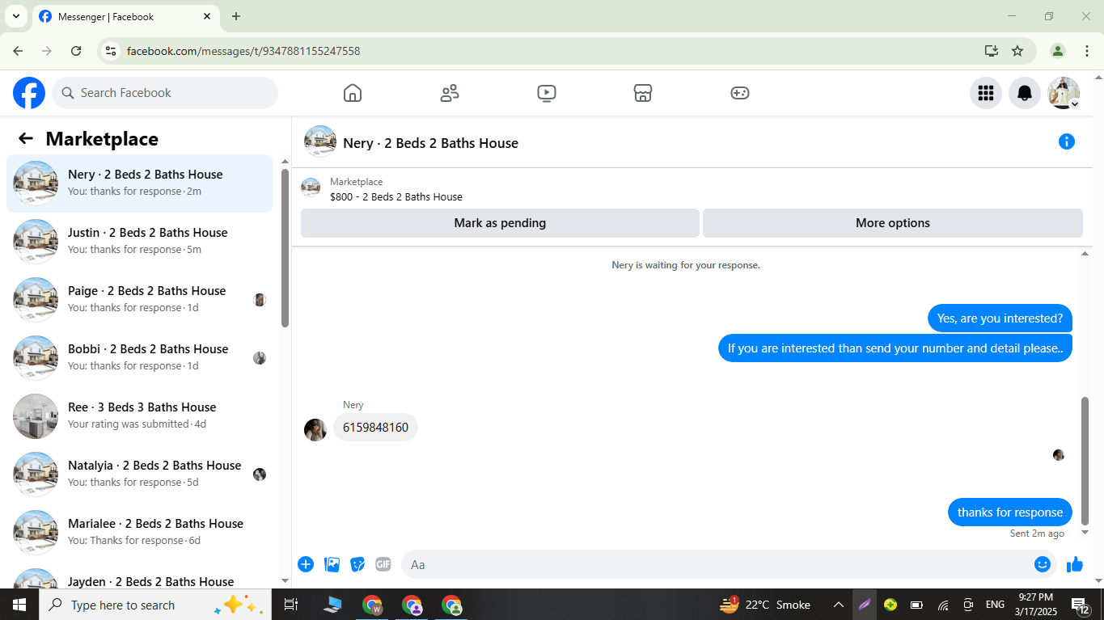Click the 'thanks for response' message bubble
Viewport: 1104px width, 620px height.
tap(1010, 512)
